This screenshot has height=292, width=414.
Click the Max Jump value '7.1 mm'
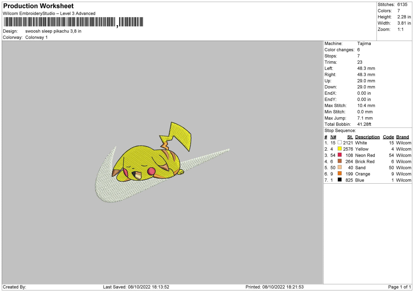tap(365, 118)
